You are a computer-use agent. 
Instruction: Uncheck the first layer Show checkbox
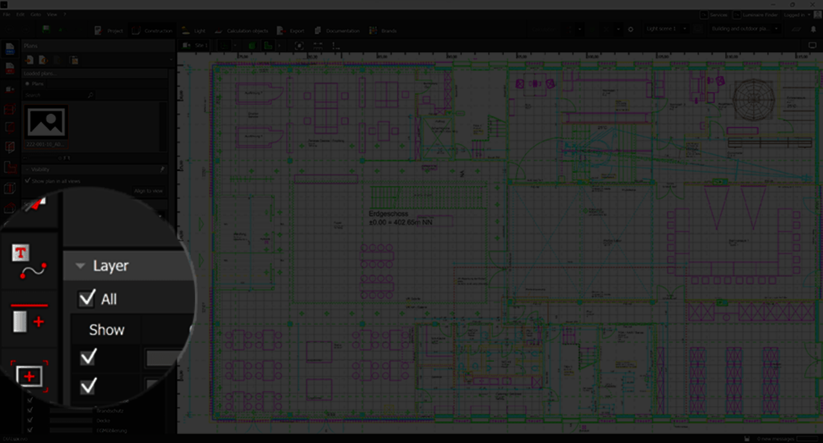coord(88,356)
